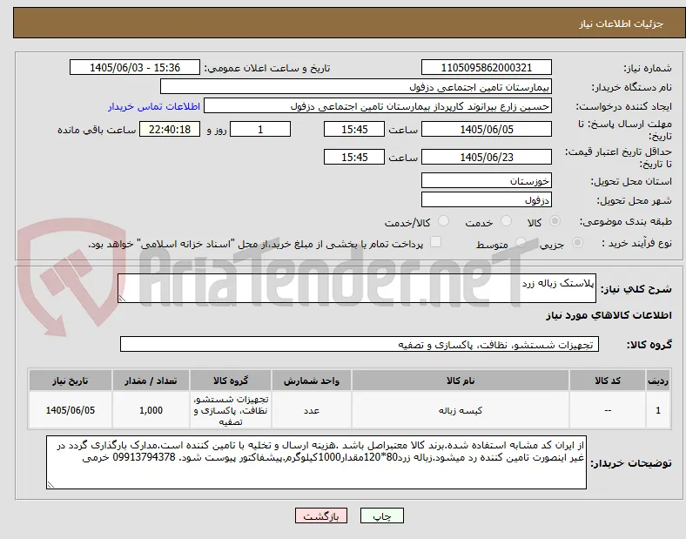Click the resize handle of buyer notes box
Screen dimensions: 686x539
pos(50,485)
